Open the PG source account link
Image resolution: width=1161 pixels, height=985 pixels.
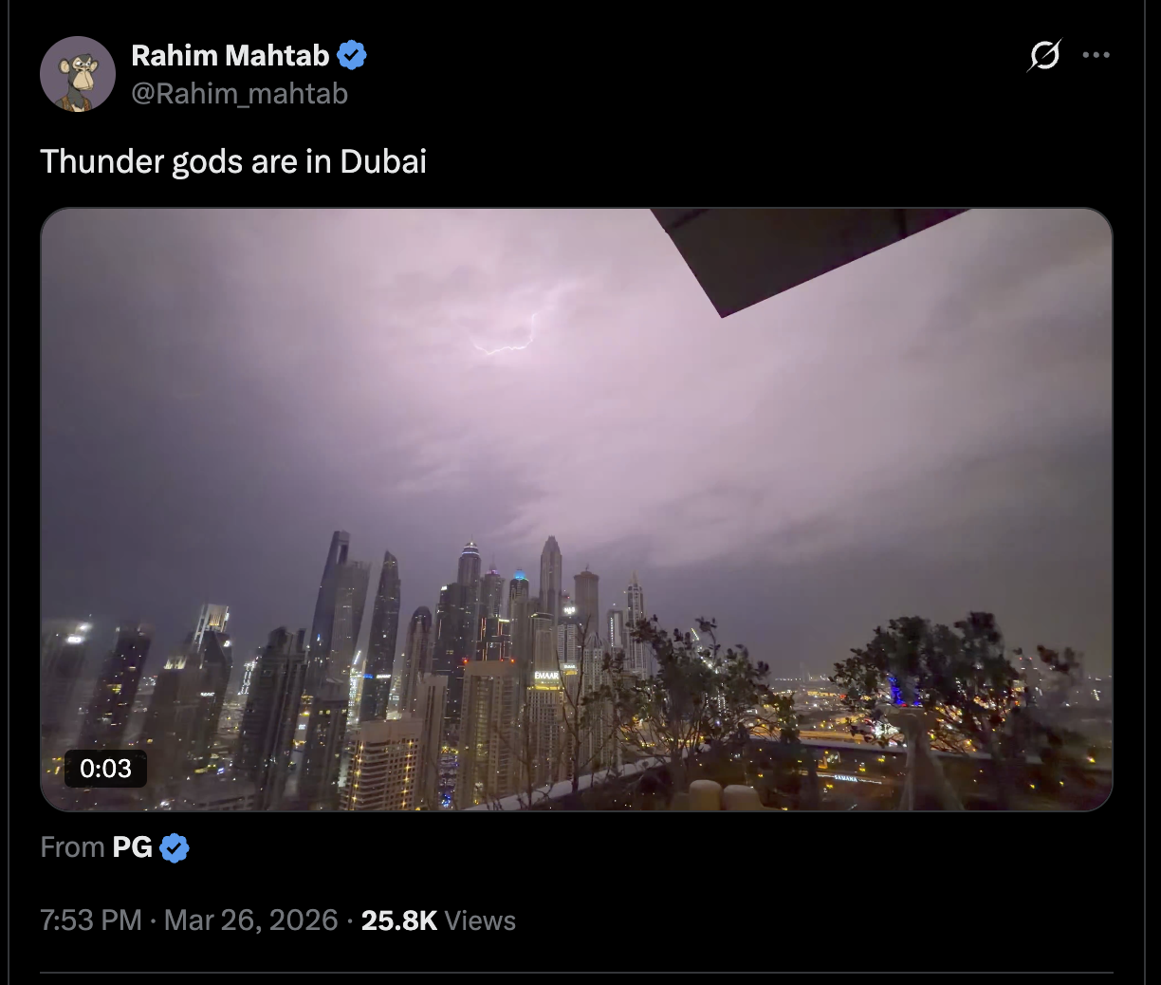point(133,847)
